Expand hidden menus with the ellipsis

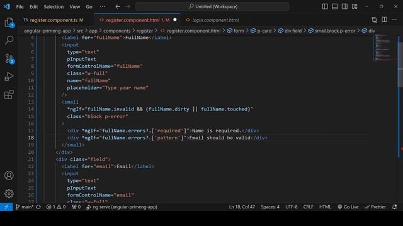click(x=102, y=7)
